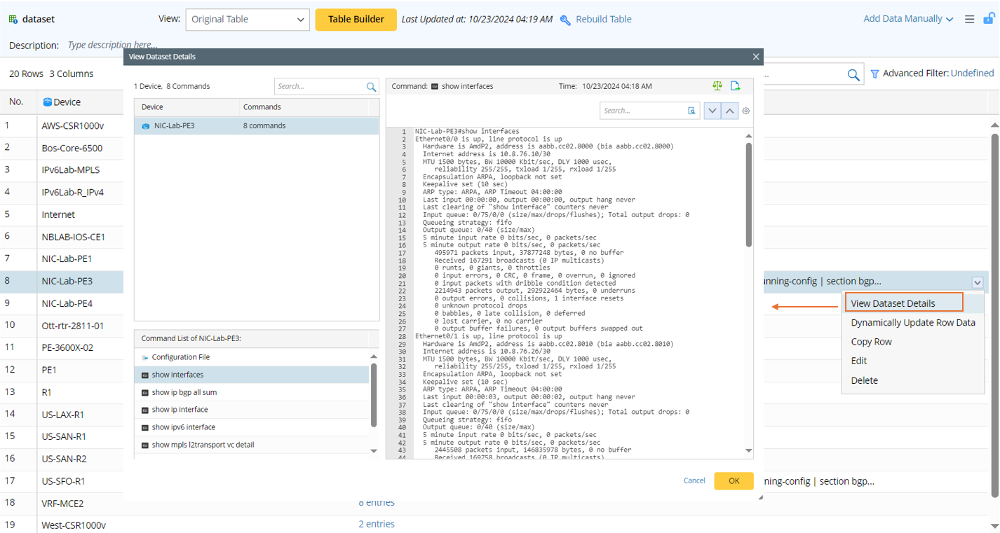The image size is (1000, 533).
Task: Select show ip bgp all sum command
Action: [184, 392]
